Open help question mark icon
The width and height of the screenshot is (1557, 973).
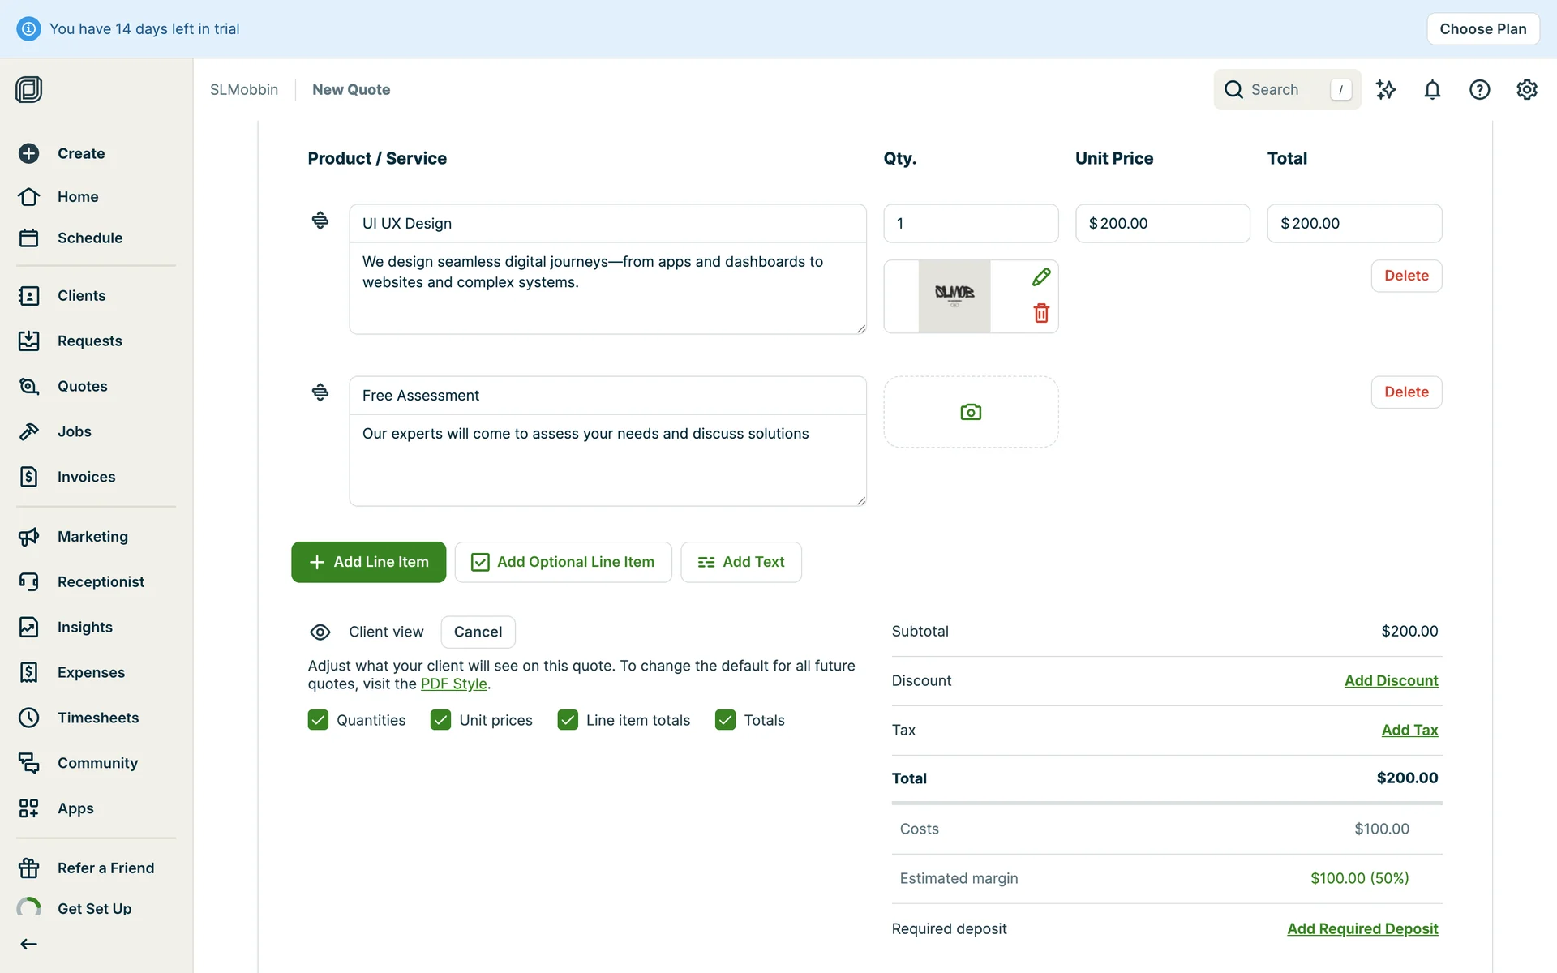tap(1479, 89)
